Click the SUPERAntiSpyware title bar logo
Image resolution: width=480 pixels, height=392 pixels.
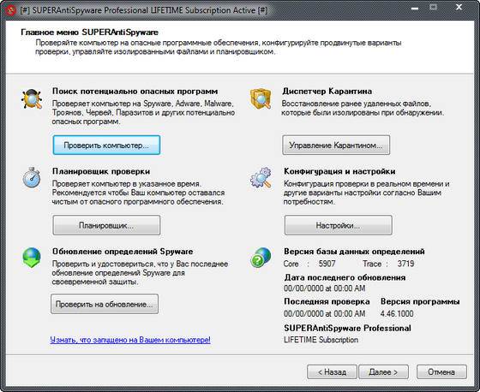pos(11,11)
